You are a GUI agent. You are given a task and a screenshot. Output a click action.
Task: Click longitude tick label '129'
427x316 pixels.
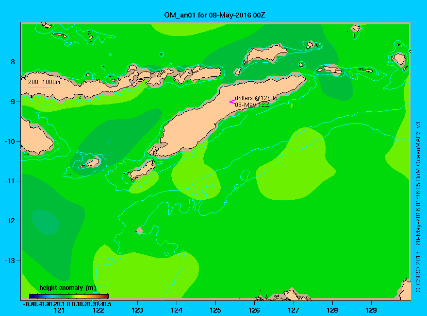(371, 310)
